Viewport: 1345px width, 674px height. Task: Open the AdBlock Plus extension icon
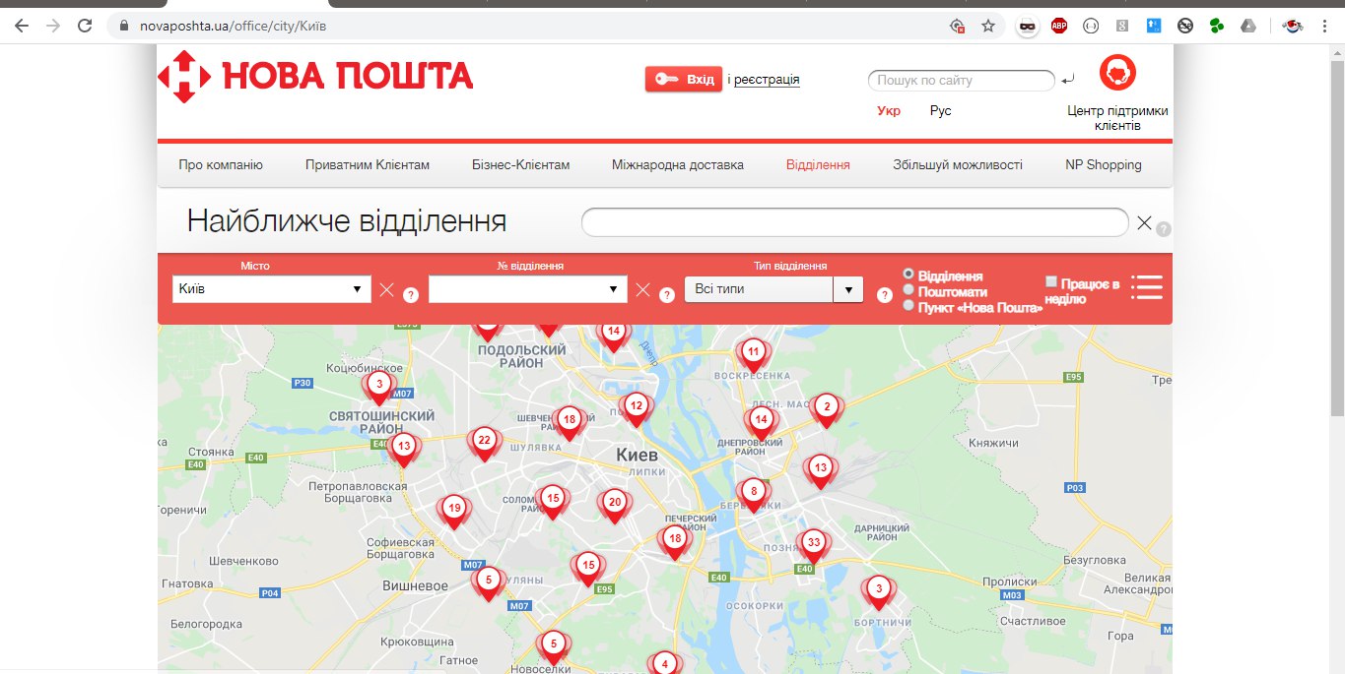coord(1059,27)
